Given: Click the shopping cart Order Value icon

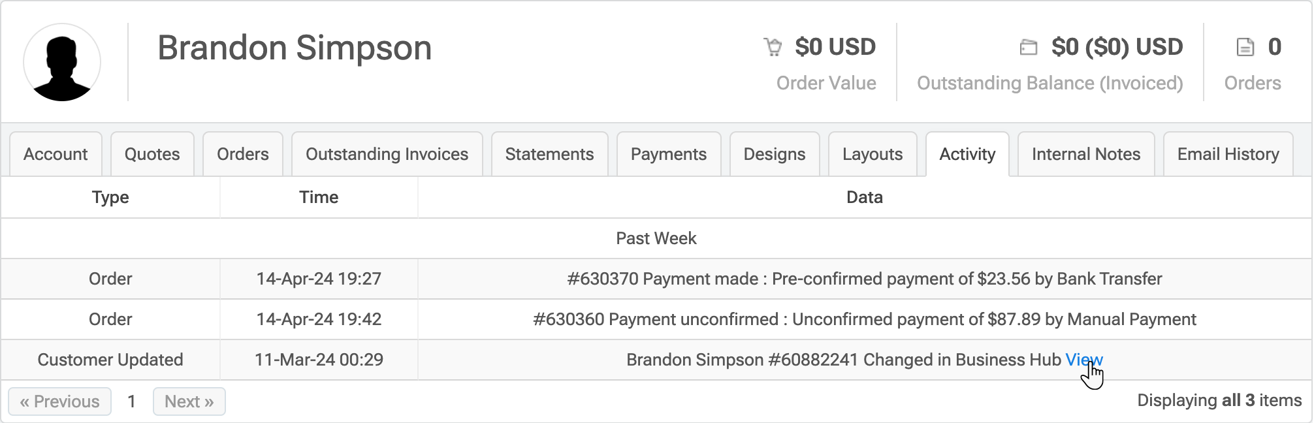Looking at the screenshot, I should pyautogui.click(x=773, y=48).
